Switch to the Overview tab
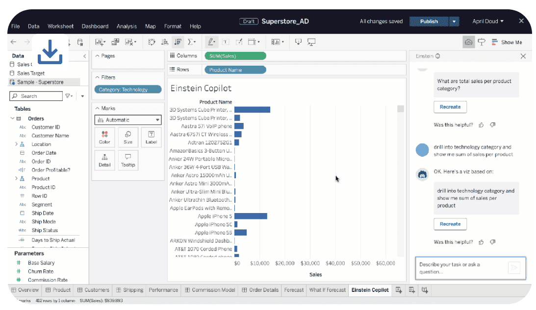536x310 pixels. 25,290
